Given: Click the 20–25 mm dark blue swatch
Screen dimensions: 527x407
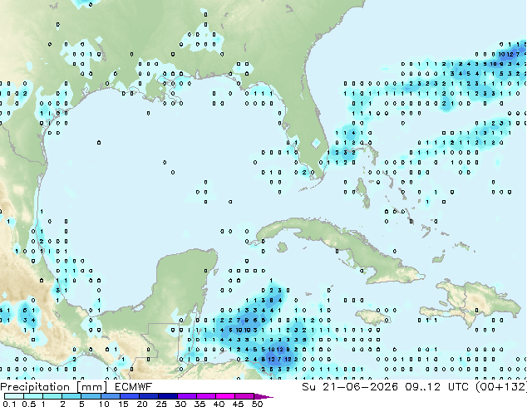Looking at the screenshot, I should point(148,396).
